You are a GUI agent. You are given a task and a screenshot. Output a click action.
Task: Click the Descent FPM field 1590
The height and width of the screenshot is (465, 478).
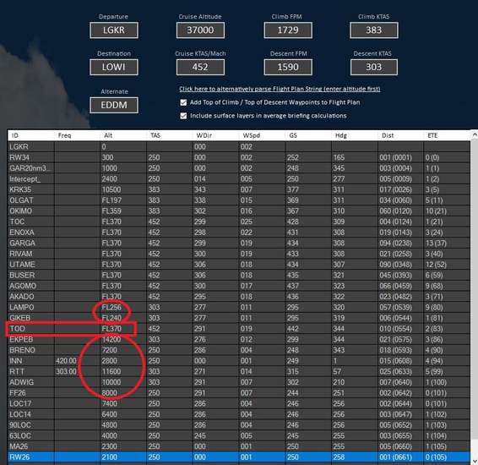288,67
